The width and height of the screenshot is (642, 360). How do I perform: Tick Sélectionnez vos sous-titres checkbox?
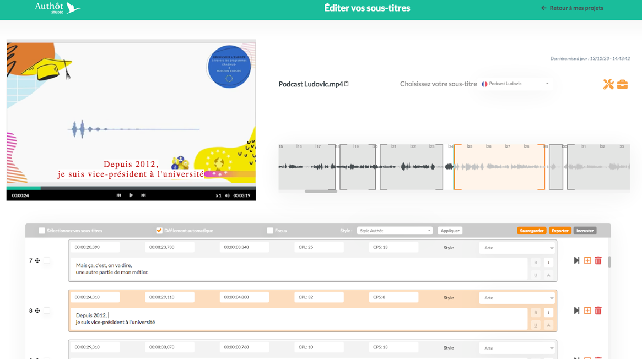pos(42,231)
